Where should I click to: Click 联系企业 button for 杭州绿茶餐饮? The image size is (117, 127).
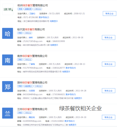(x=109, y=13)
